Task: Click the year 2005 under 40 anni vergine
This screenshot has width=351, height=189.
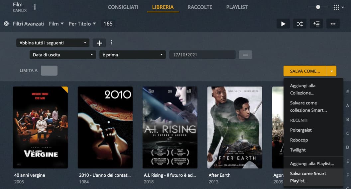Action: [x=19, y=182]
